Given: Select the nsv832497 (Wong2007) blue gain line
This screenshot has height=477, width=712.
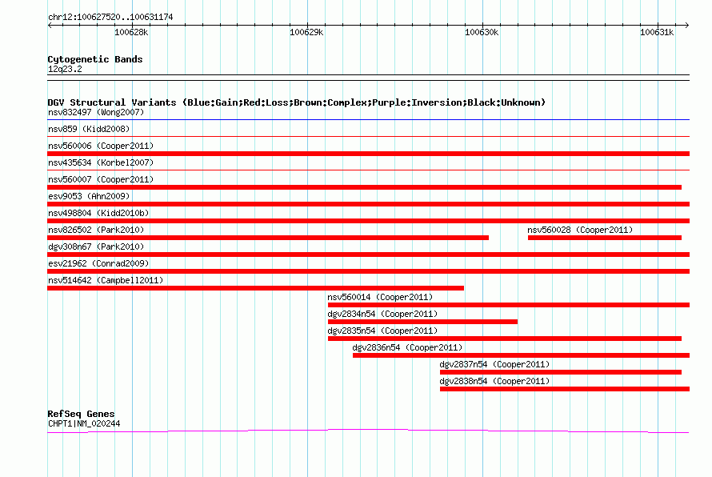Looking at the screenshot, I should pos(368,120).
